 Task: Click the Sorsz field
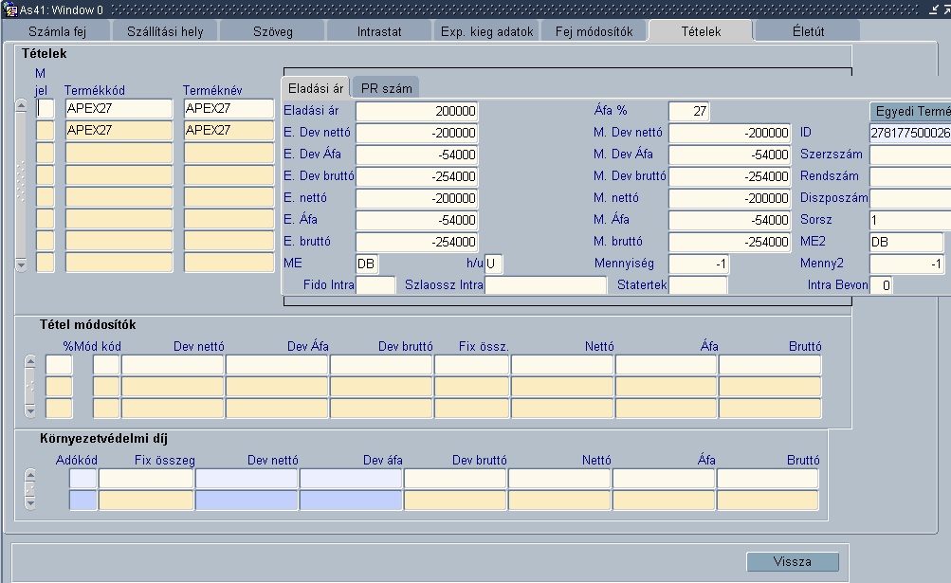pos(910,220)
